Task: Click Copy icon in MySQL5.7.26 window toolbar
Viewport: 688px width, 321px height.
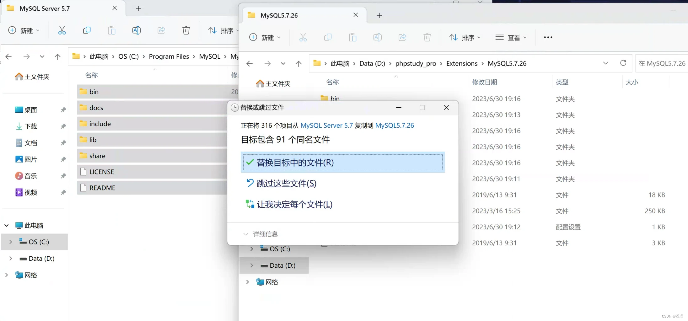Action: click(328, 37)
